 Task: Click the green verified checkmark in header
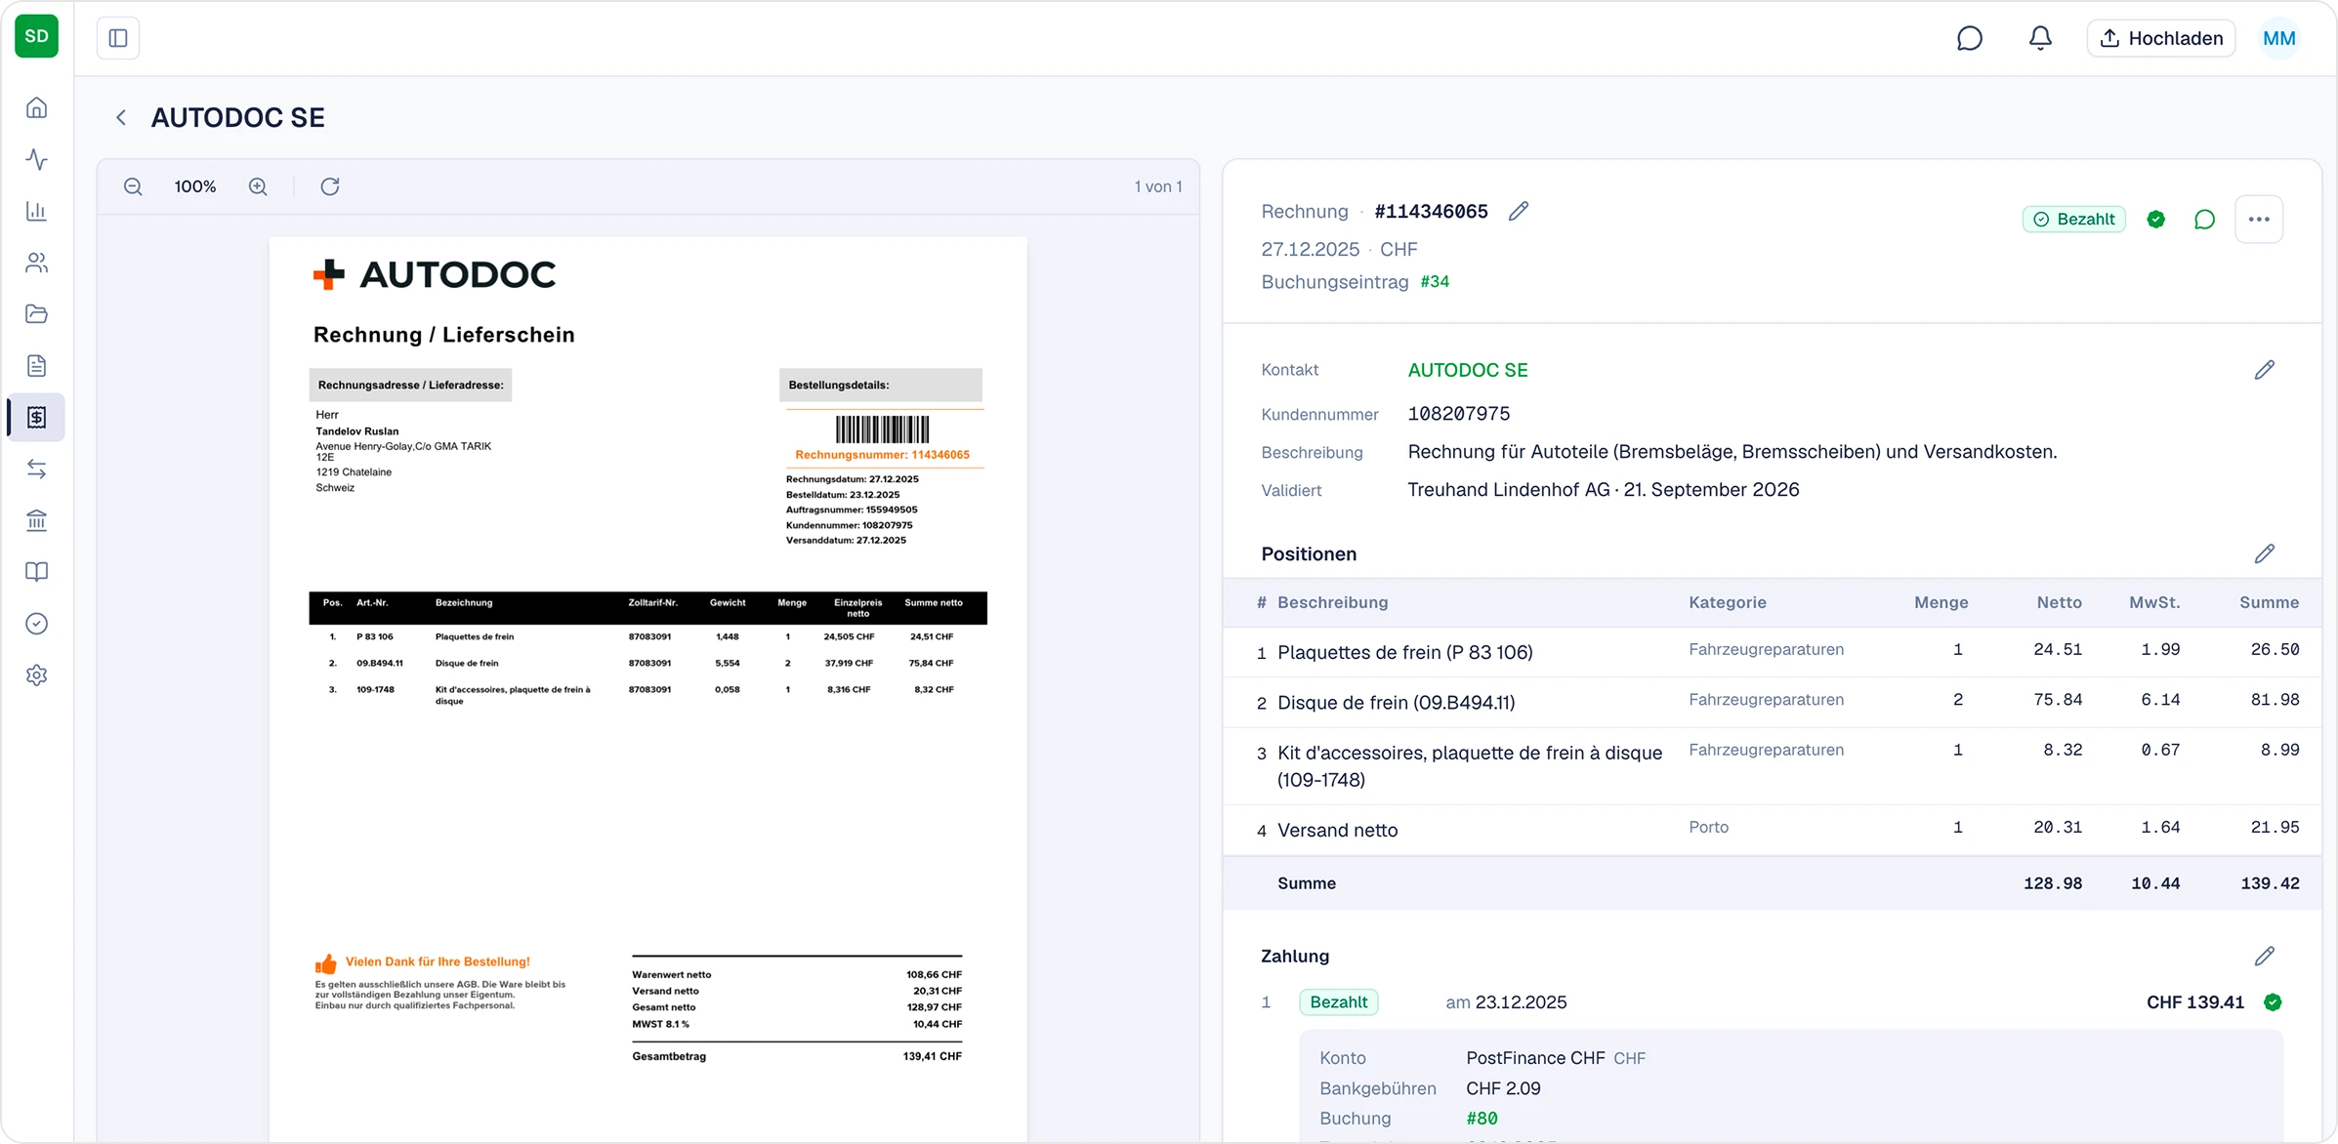(2156, 220)
